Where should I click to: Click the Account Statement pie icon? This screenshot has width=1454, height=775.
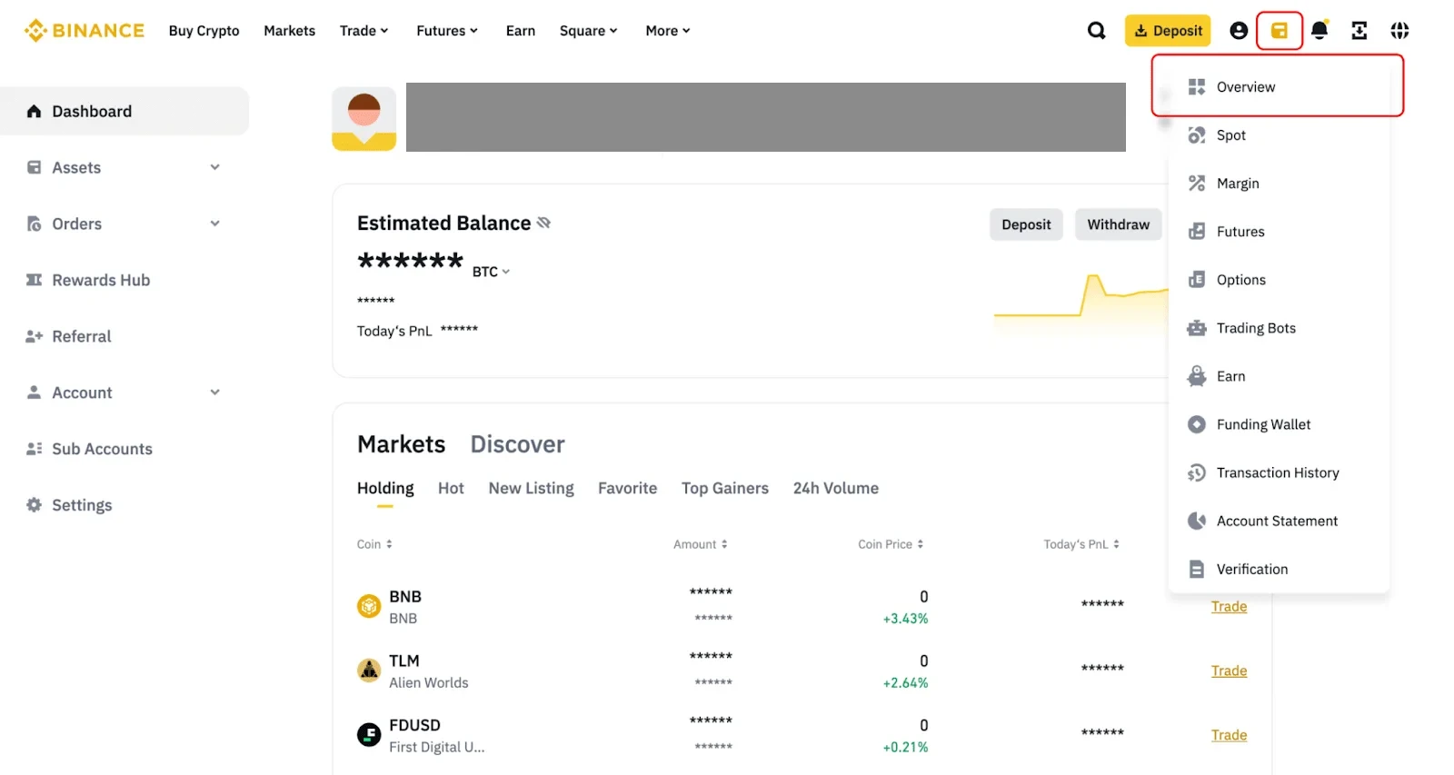1197,521
